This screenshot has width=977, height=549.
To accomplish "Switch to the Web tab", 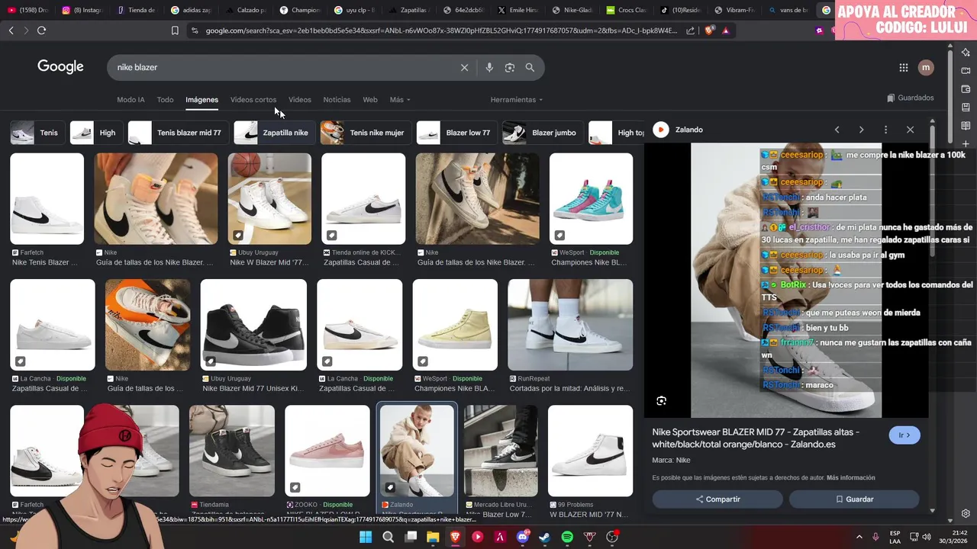I will tap(370, 100).
